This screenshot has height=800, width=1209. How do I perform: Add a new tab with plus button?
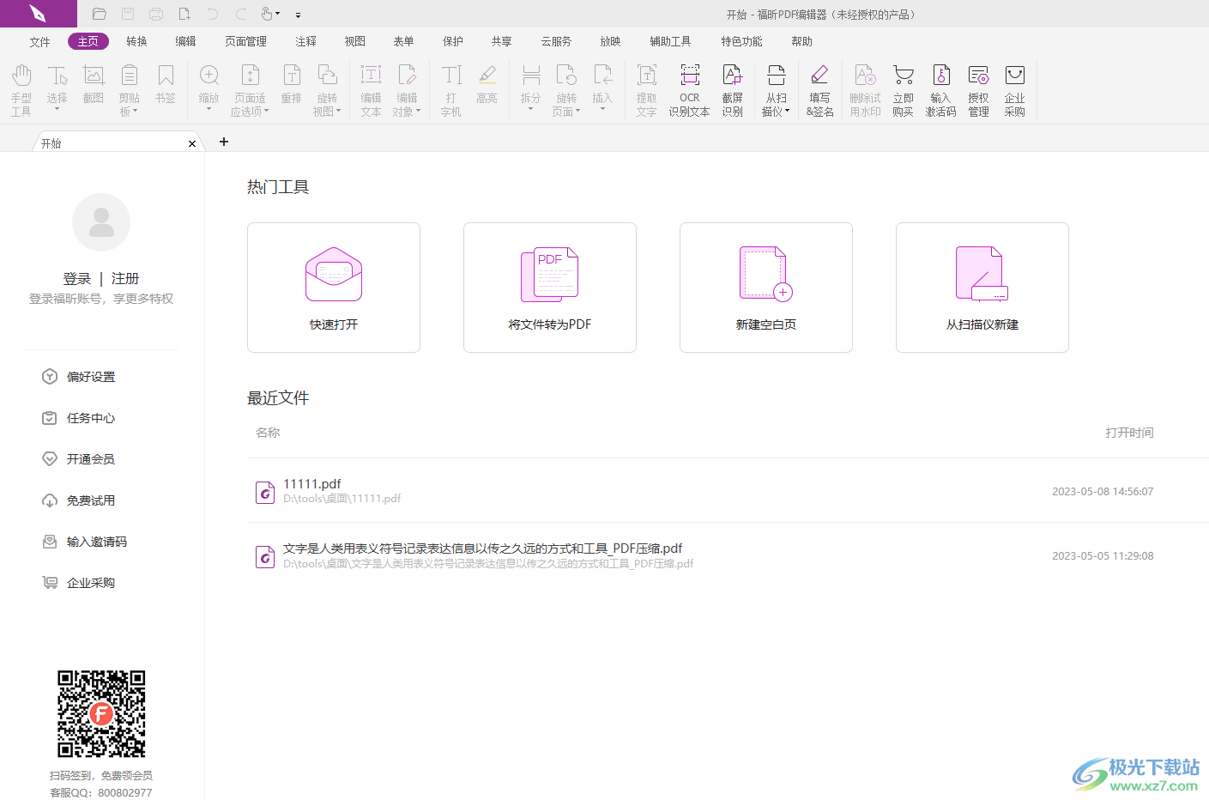click(224, 142)
